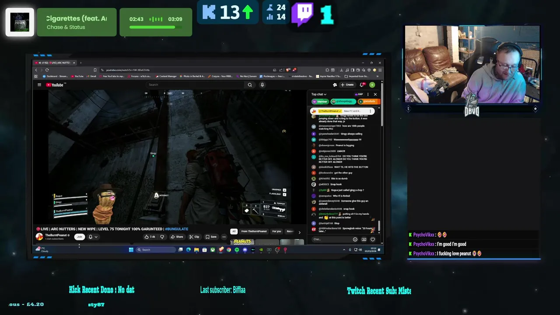Open more actions below the video
Image resolution: width=560 pixels, height=315 pixels.
[x=224, y=237]
